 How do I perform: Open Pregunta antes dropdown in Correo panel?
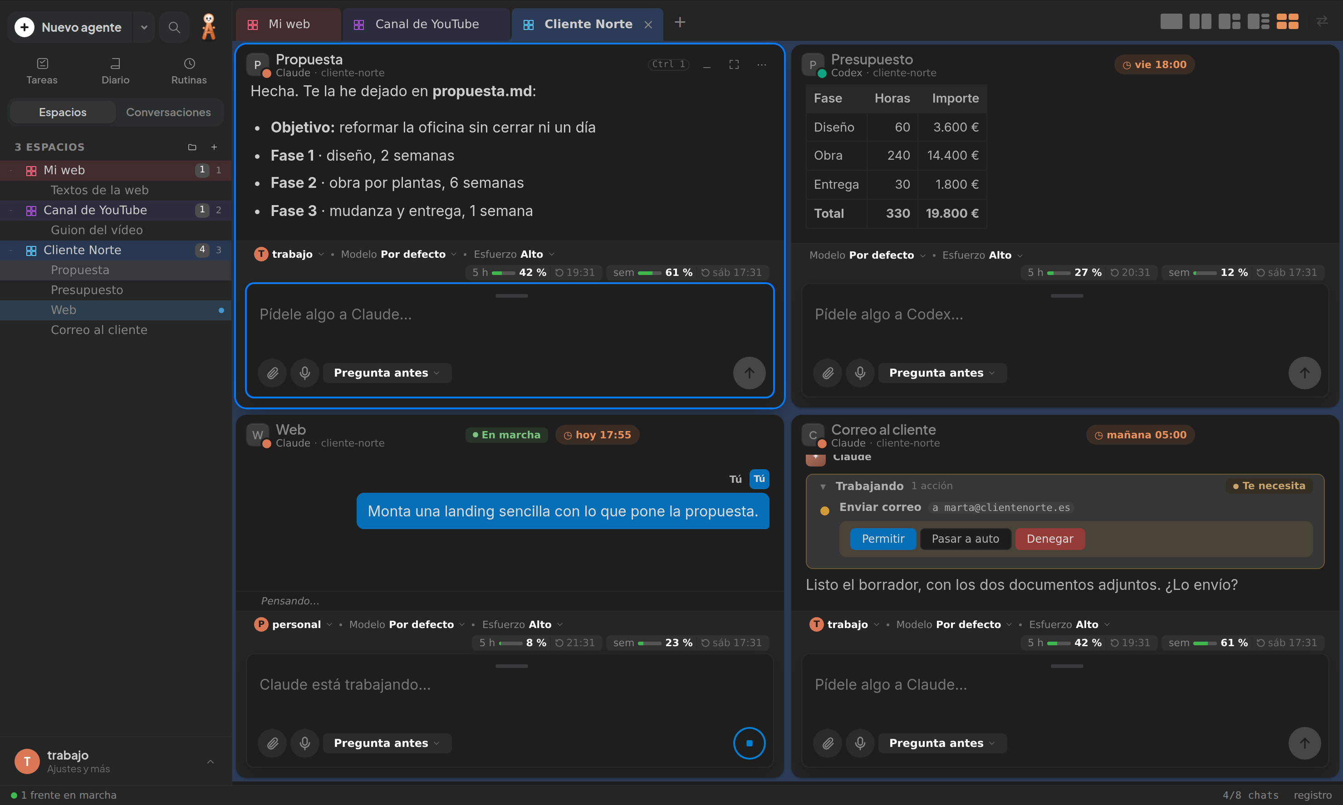coord(942,743)
